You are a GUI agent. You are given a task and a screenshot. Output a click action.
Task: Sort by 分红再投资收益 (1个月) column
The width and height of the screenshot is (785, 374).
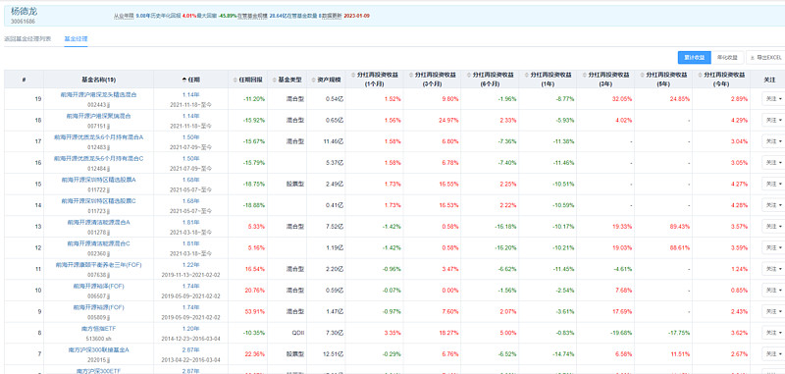375,79
